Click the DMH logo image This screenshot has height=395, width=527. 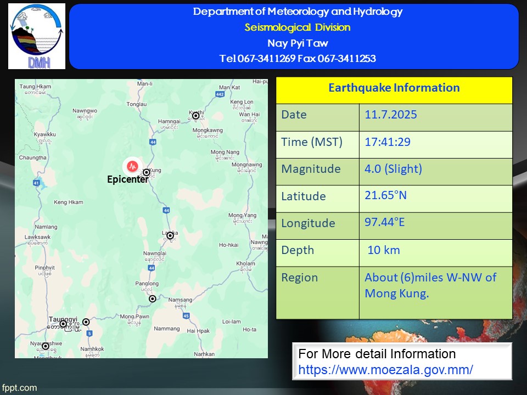click(37, 36)
